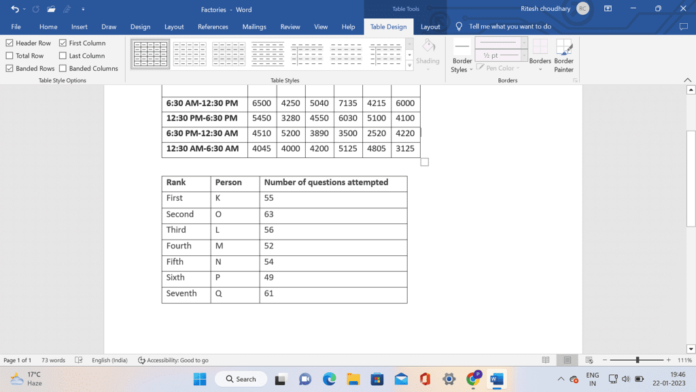Switch to Read Mode view icon

546,360
